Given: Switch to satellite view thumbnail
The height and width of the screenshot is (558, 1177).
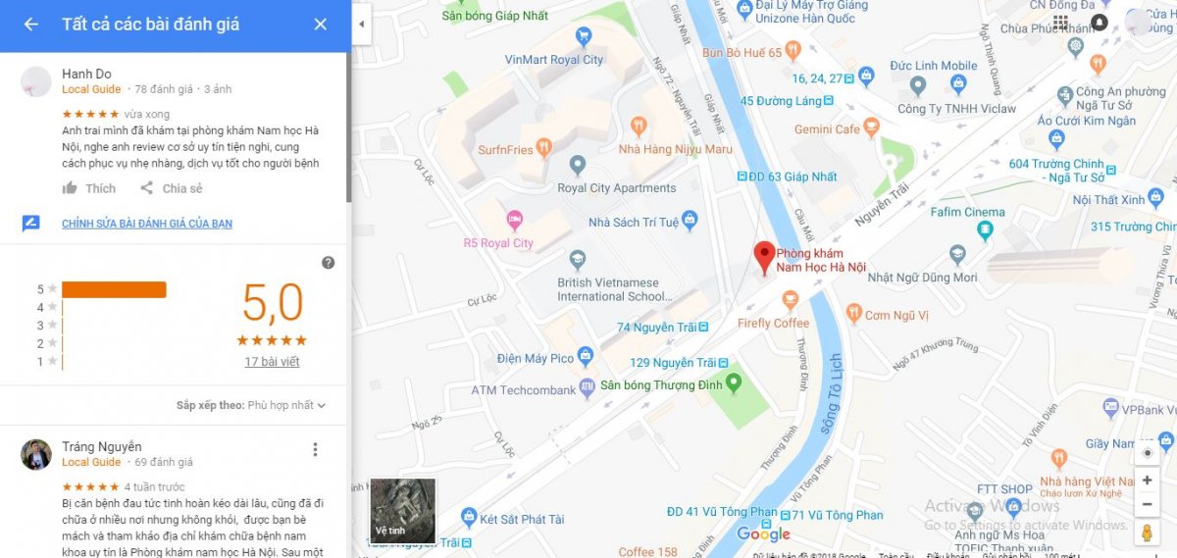Looking at the screenshot, I should click(x=402, y=510).
